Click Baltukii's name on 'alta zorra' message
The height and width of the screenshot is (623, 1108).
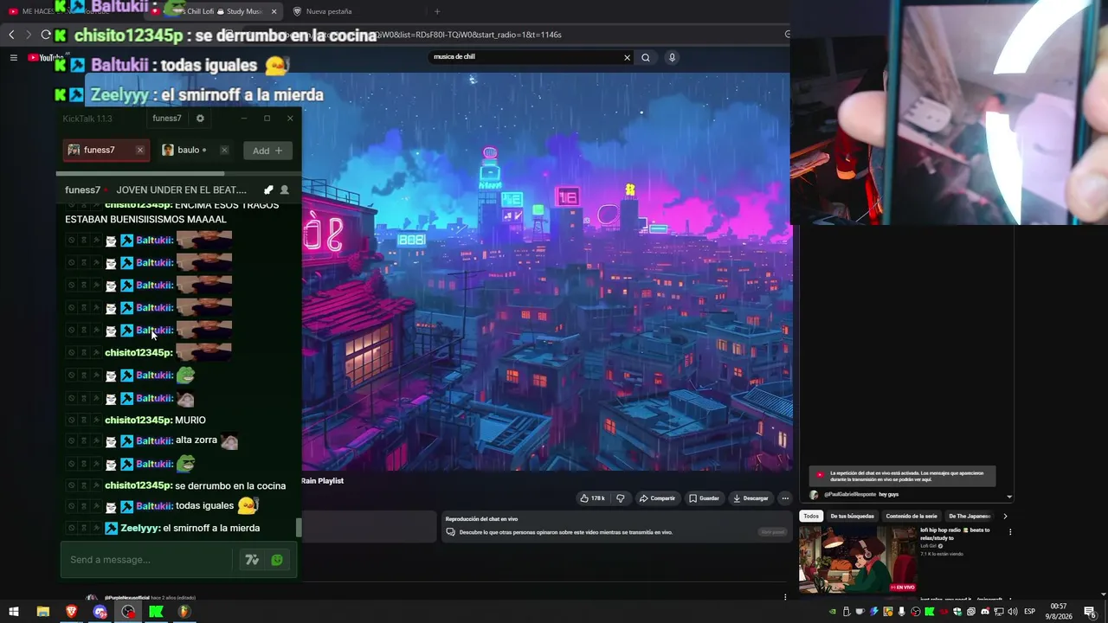pyautogui.click(x=155, y=440)
